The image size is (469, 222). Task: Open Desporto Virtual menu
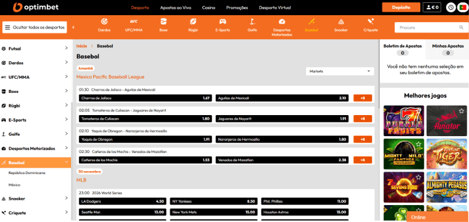(x=275, y=8)
